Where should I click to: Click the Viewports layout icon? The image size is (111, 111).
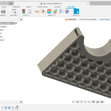point(102,102)
